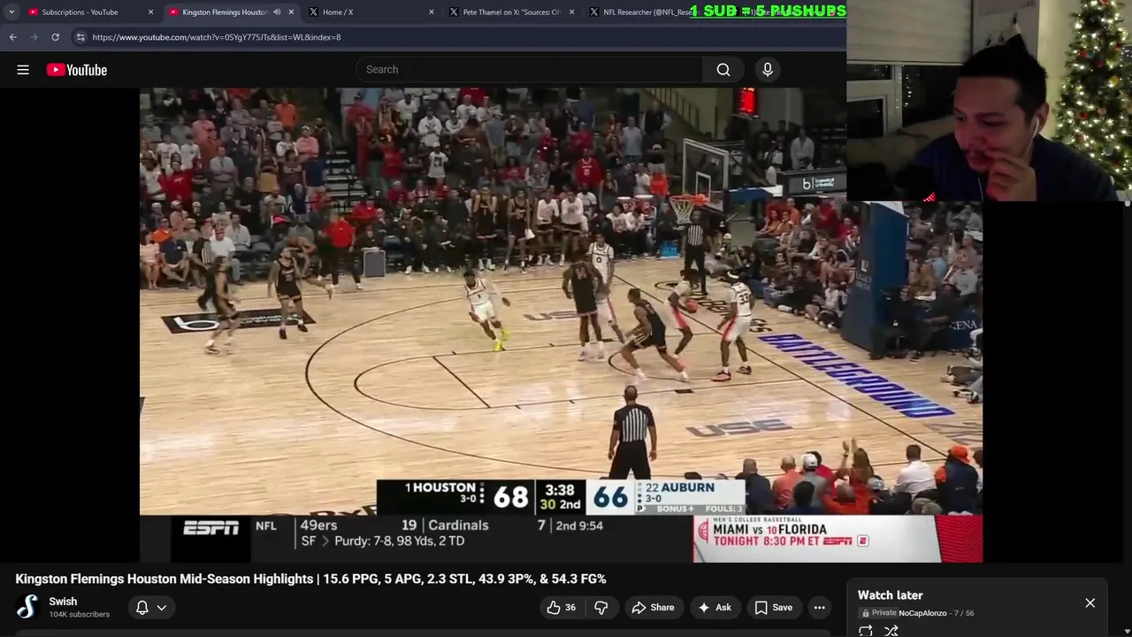Focus the YouTube search field
This screenshot has width=1132, height=637.
click(530, 70)
